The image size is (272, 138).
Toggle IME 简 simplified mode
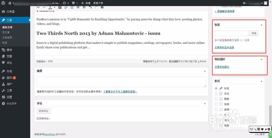[258, 129]
